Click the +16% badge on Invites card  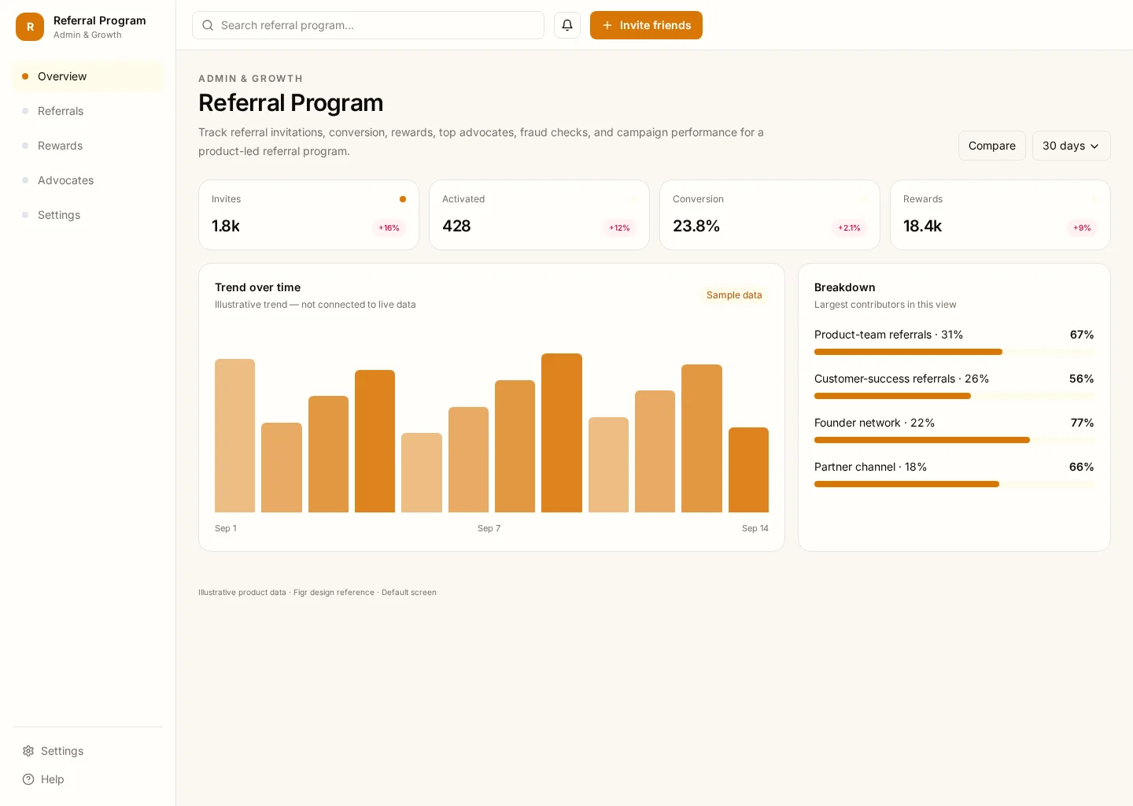click(389, 228)
